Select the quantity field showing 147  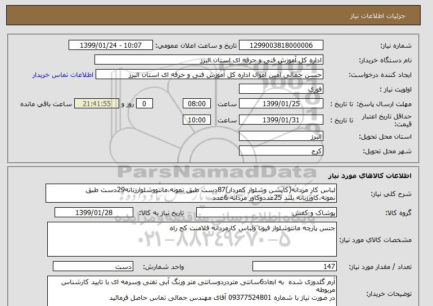coord(294,266)
